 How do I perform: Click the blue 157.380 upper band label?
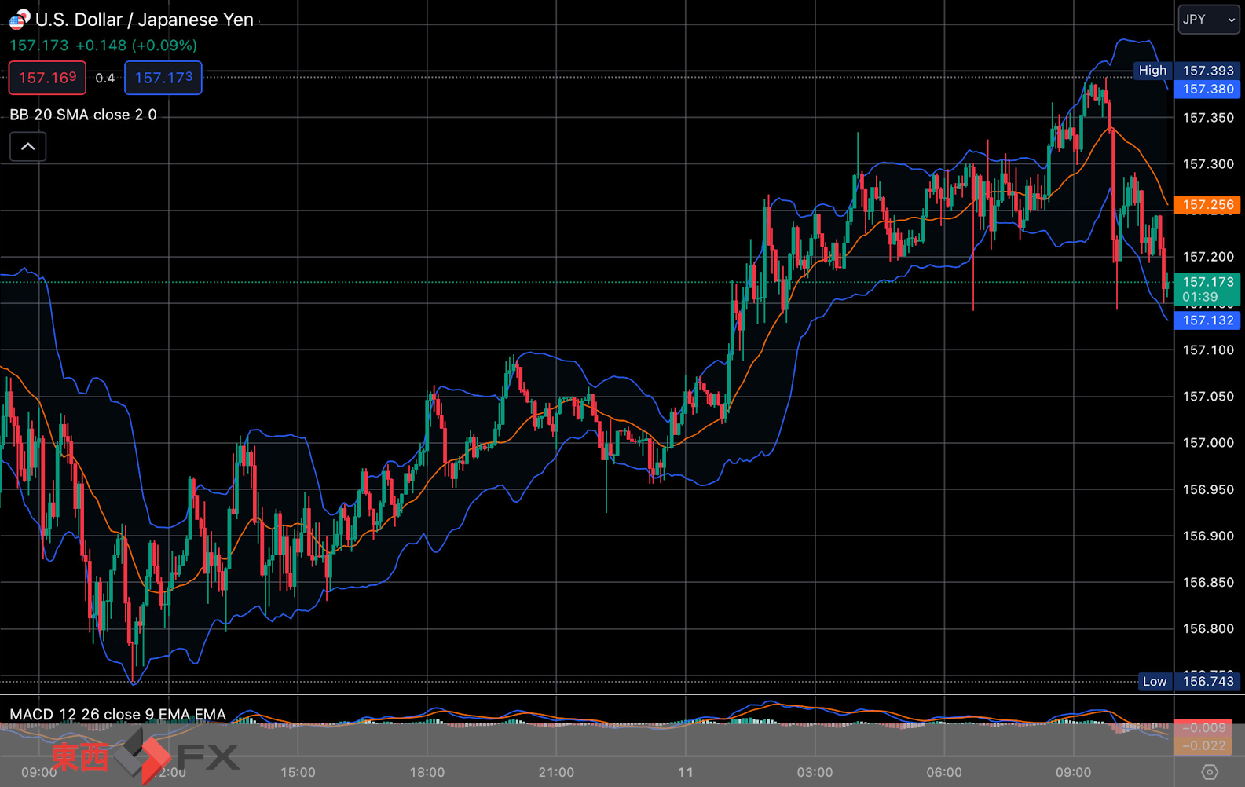(x=1207, y=90)
